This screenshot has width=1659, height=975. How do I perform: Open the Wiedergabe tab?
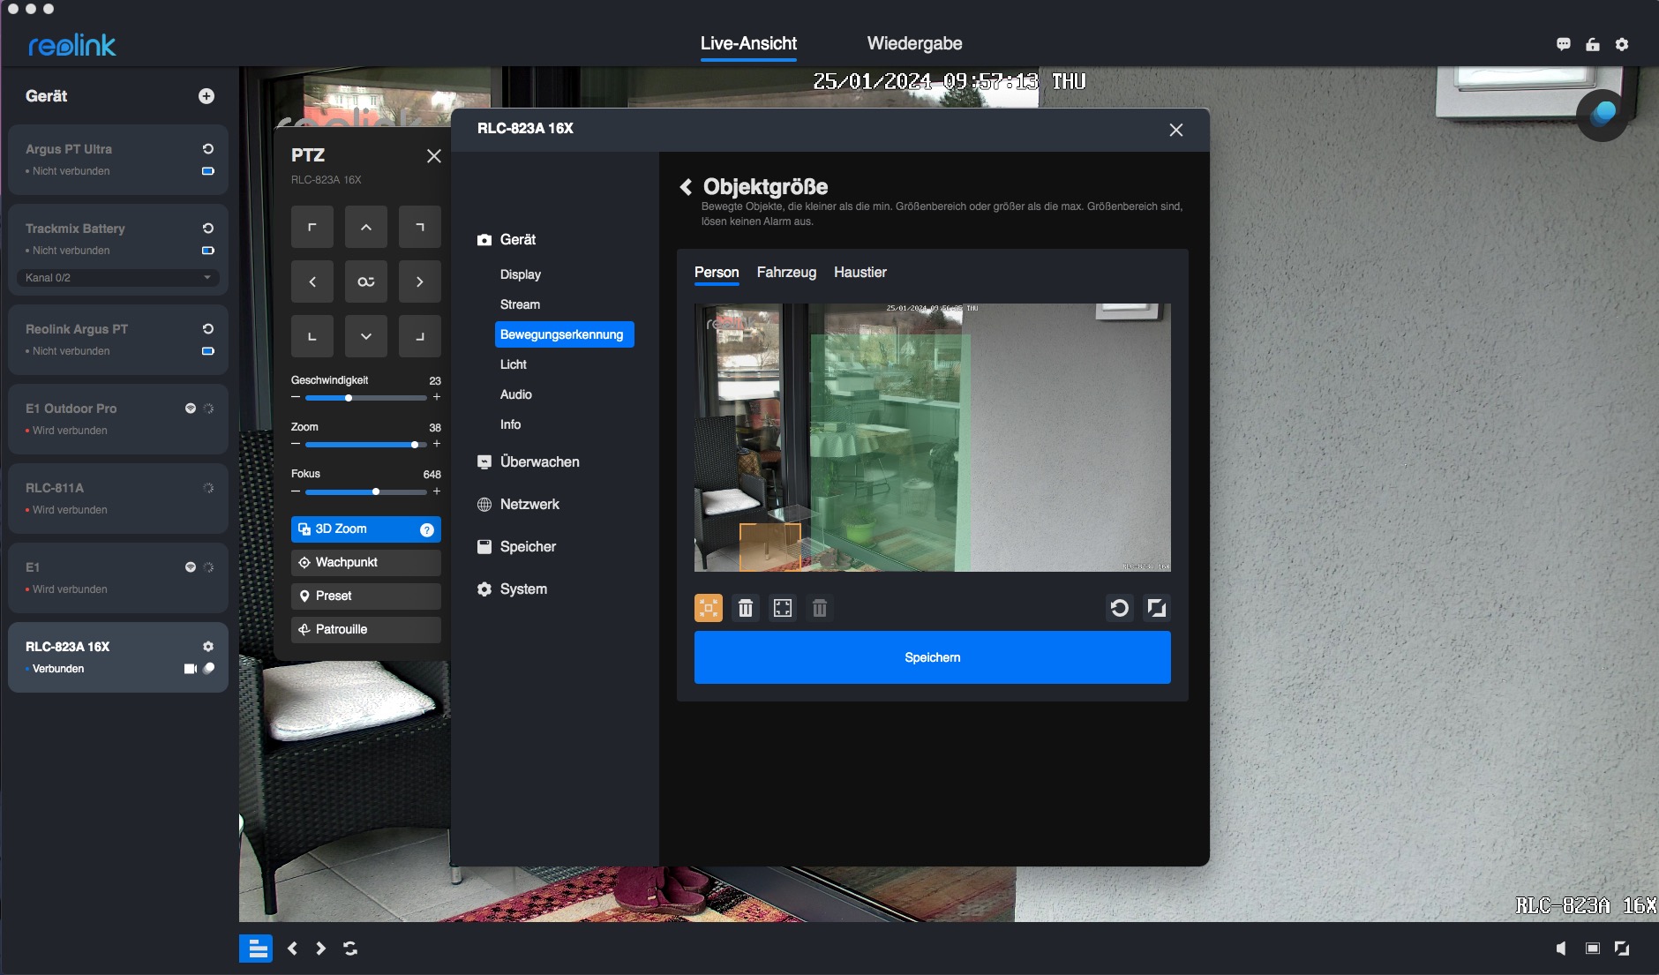[914, 44]
